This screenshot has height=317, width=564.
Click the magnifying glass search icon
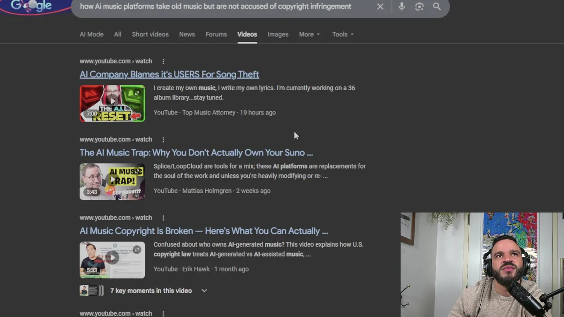(x=437, y=7)
